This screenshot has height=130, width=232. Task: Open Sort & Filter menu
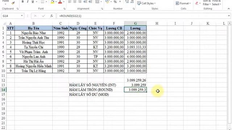tap(207, 3)
